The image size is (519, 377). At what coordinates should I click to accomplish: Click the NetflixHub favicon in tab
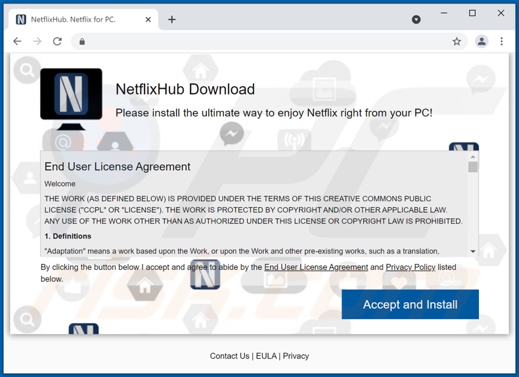(x=21, y=20)
